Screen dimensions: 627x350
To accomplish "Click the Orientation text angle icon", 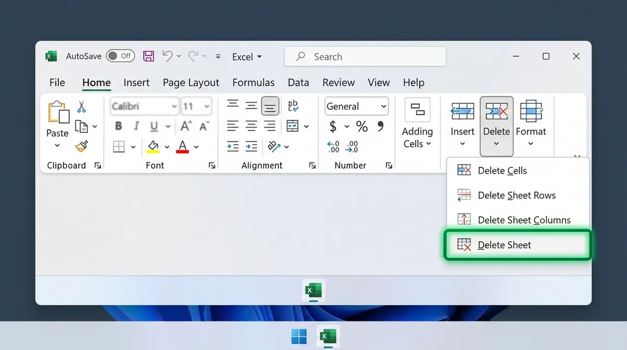I will 274,146.
